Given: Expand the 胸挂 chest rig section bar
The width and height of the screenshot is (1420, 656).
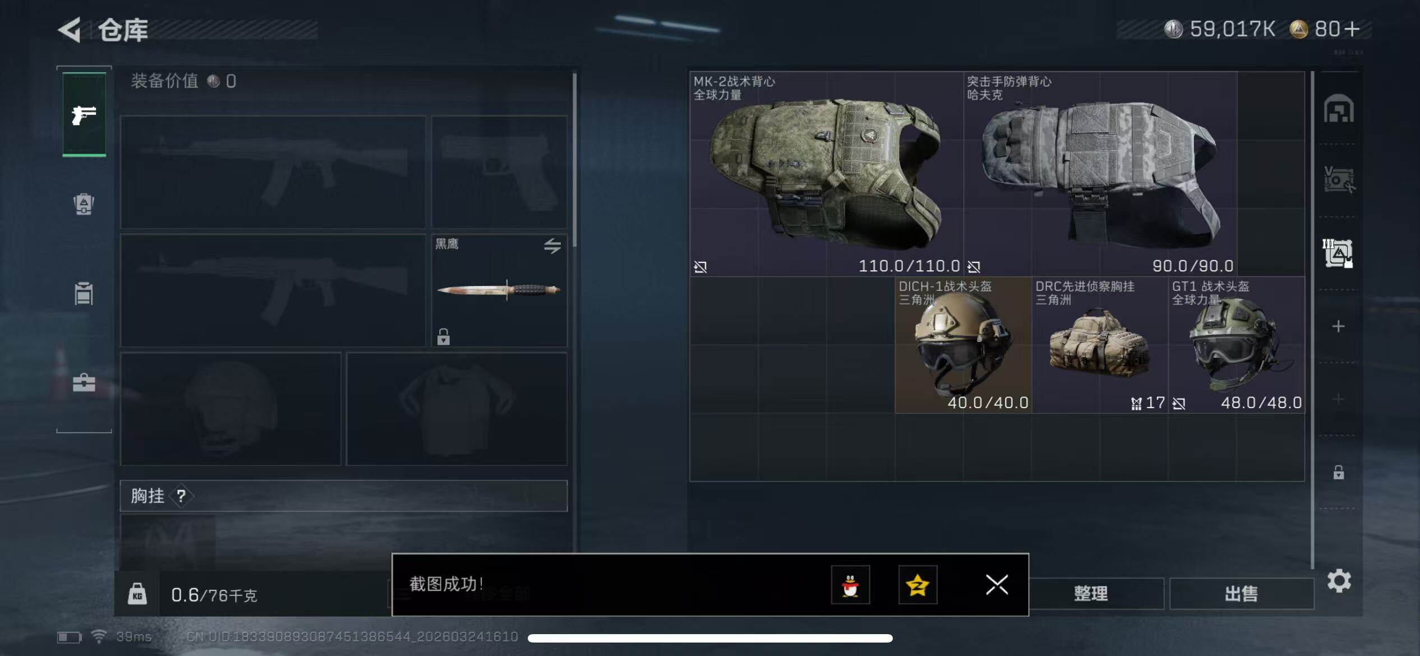Looking at the screenshot, I should [x=344, y=496].
